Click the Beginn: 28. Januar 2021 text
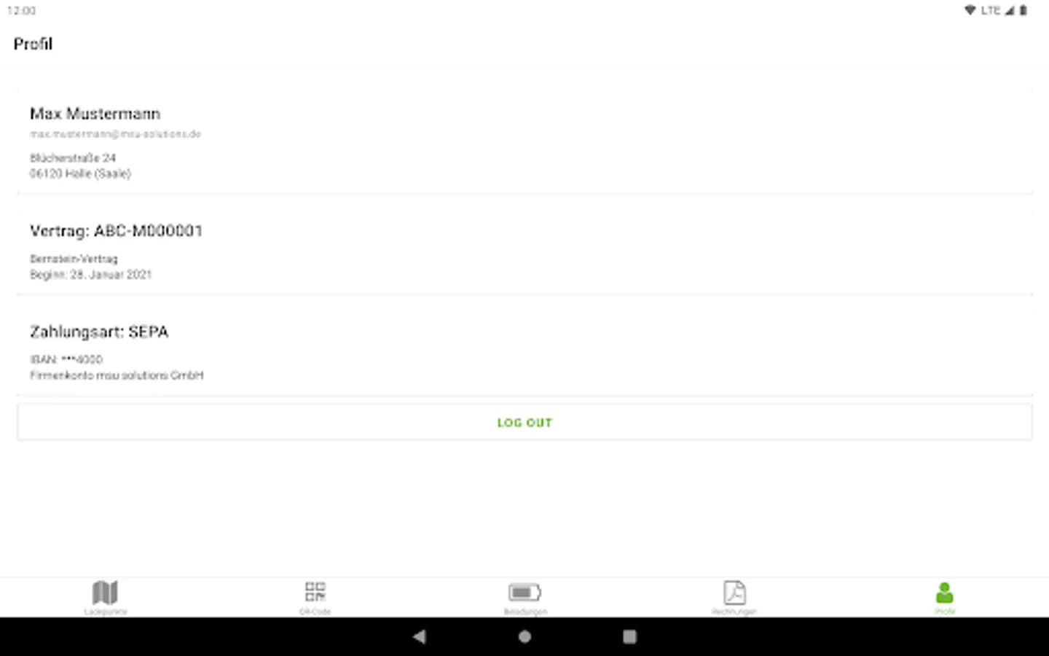Viewport: 1049px width, 656px height. [x=90, y=275]
